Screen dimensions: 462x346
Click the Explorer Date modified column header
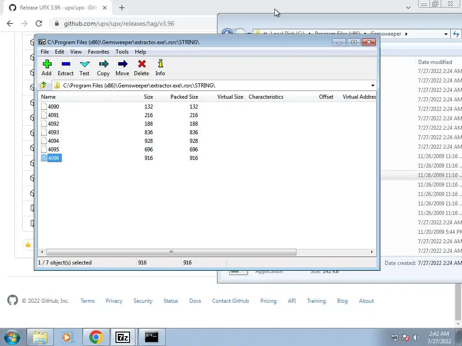click(435, 62)
